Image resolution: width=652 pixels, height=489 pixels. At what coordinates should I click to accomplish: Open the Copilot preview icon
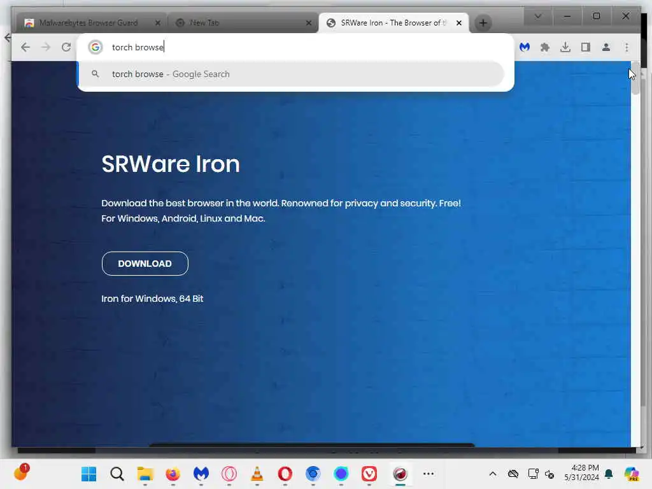tap(631, 474)
